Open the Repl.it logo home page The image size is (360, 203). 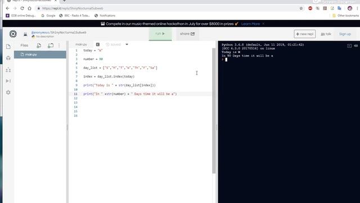click(x=13, y=34)
